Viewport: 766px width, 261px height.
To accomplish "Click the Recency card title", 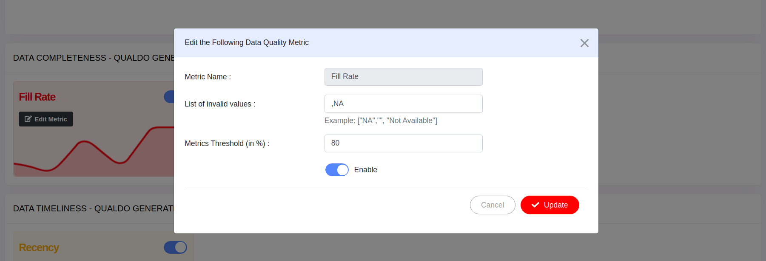I will (x=39, y=247).
